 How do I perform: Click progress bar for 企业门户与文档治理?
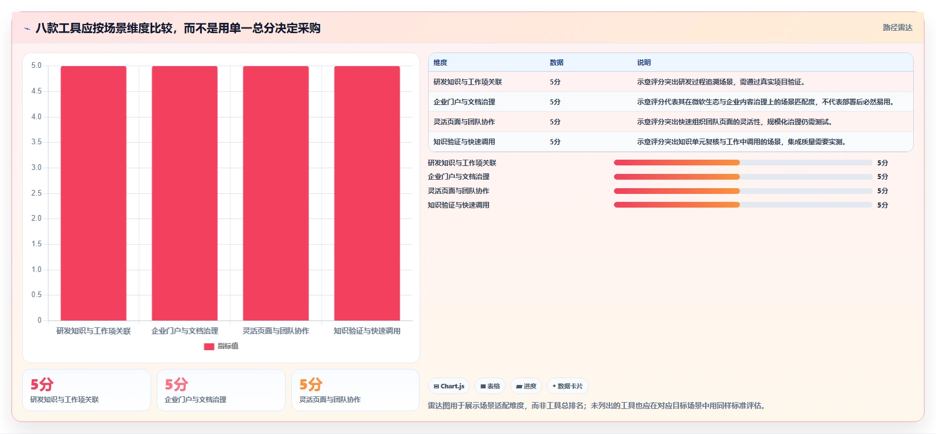tap(743, 177)
